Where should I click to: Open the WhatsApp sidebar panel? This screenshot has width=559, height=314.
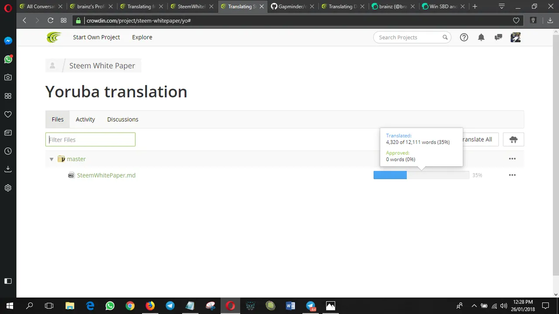pos(8,59)
